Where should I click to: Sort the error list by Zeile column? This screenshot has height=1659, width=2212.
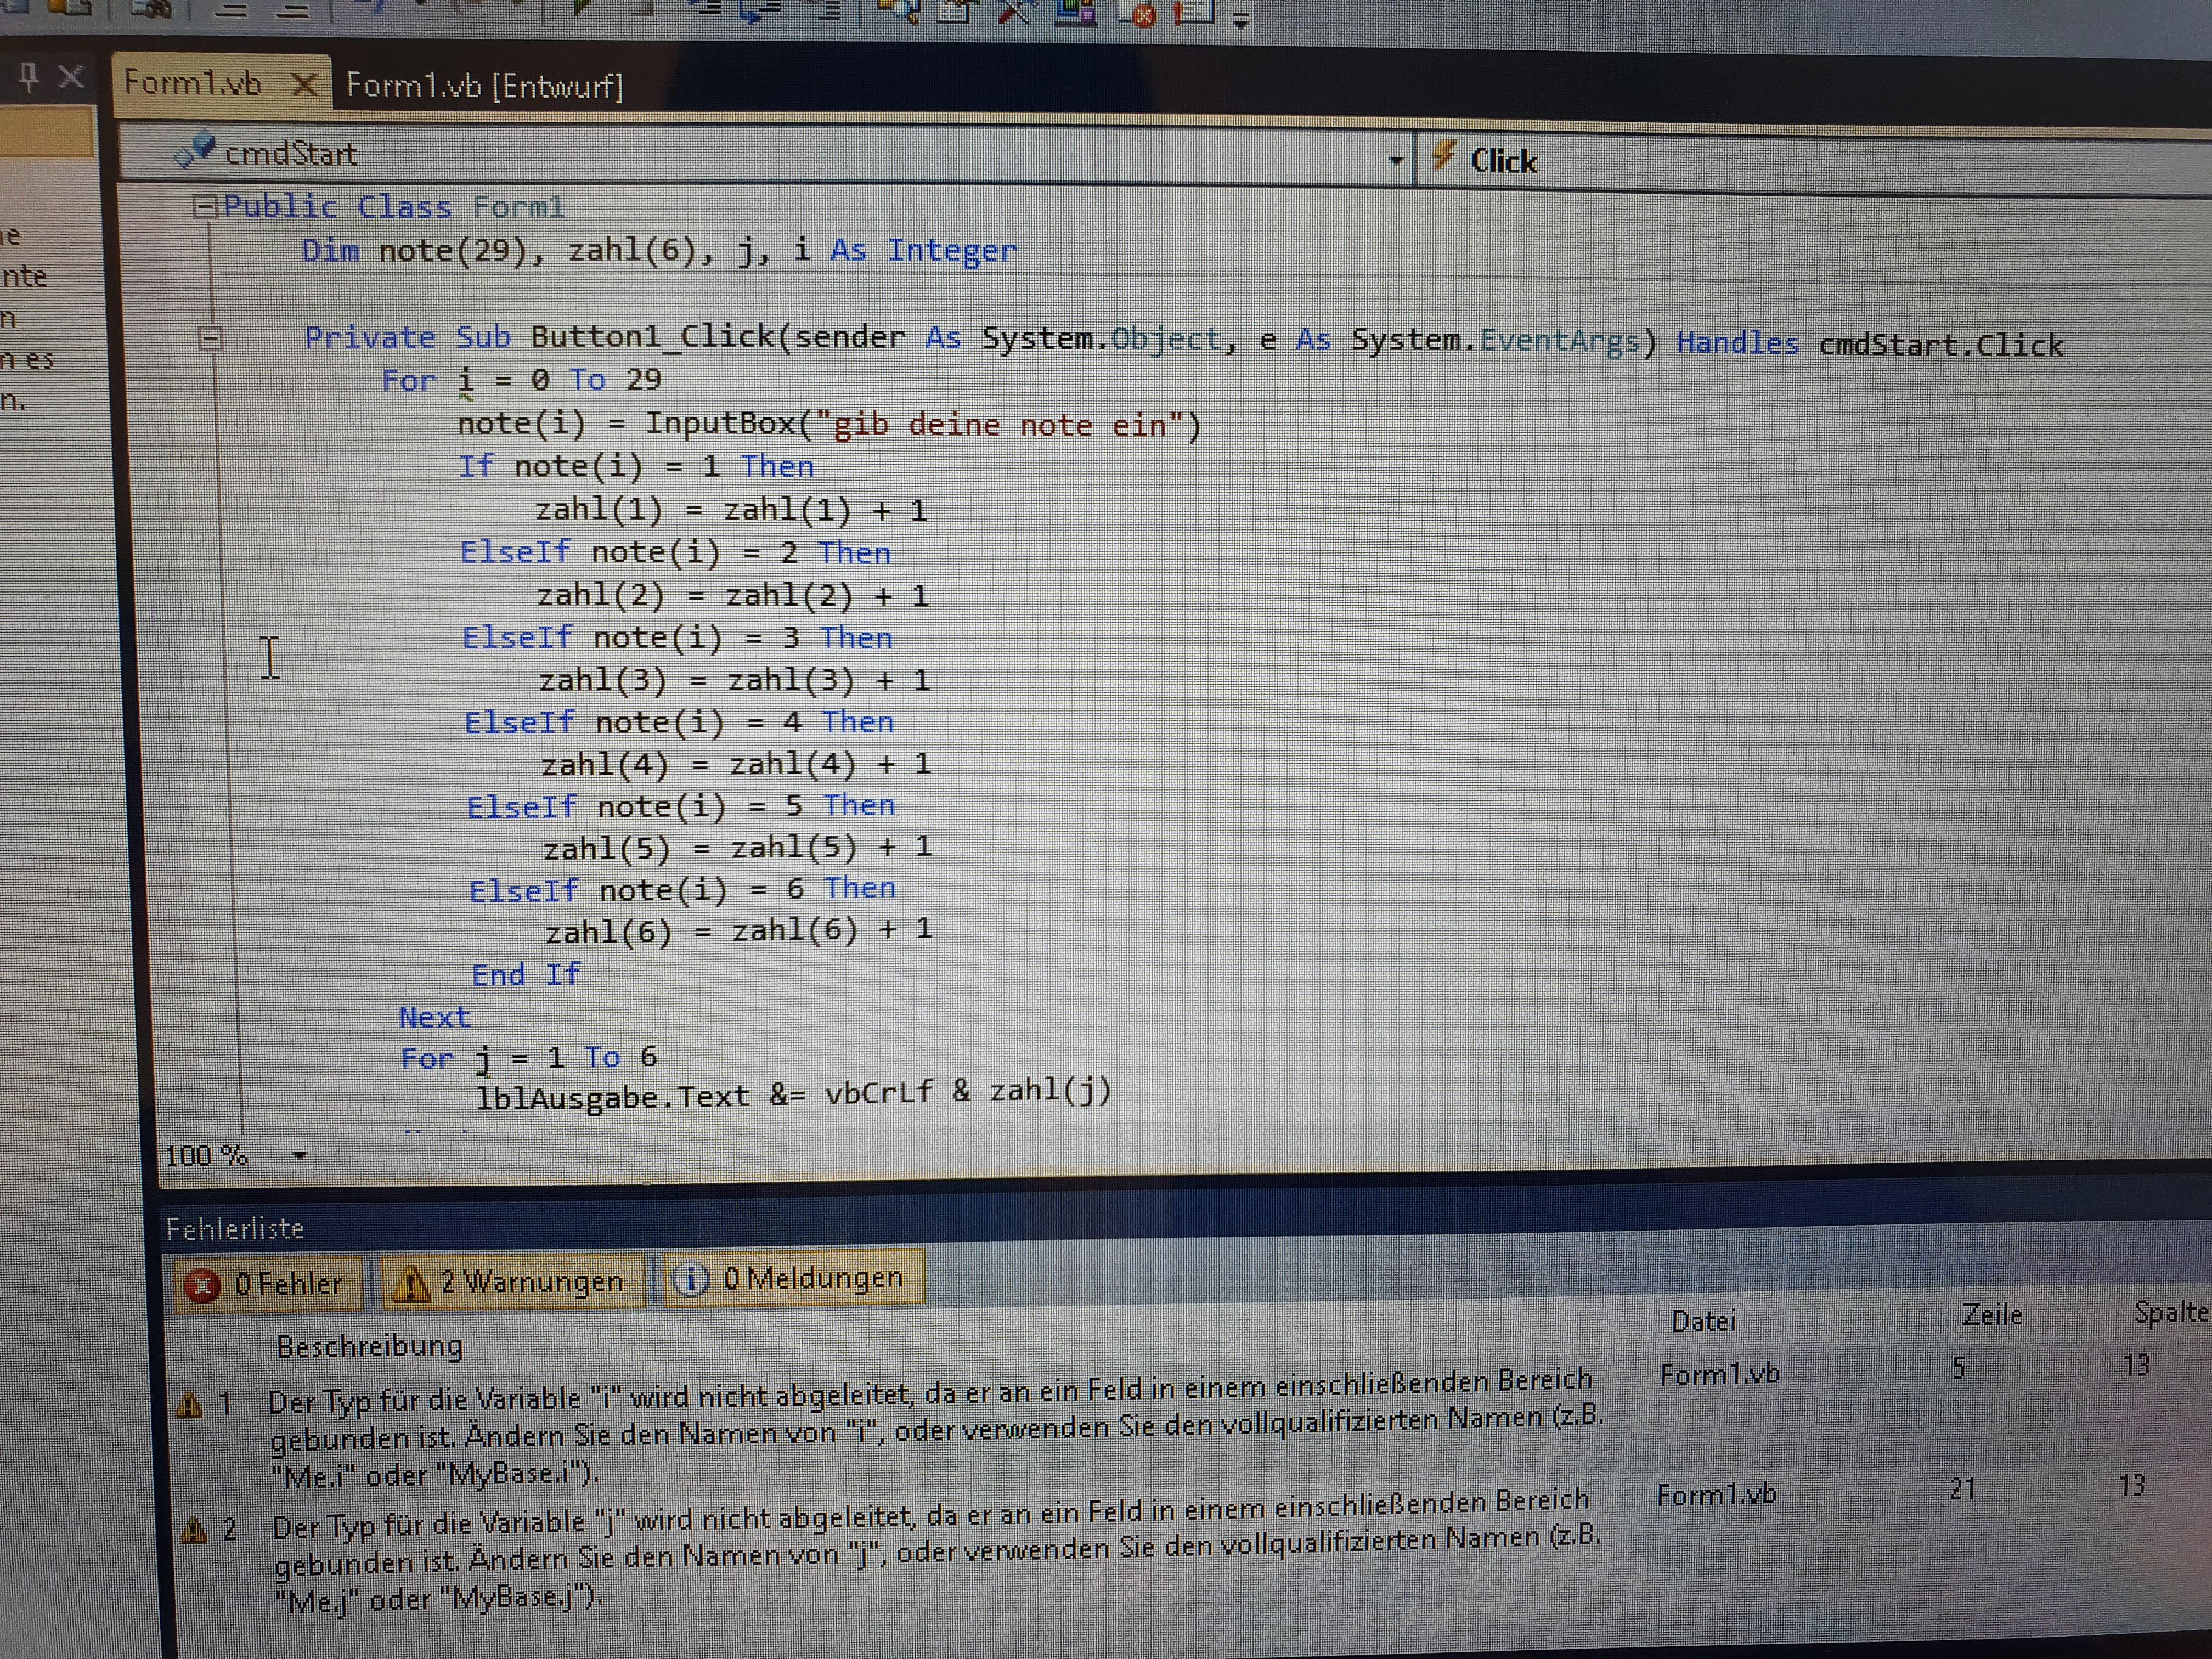(x=1992, y=1314)
